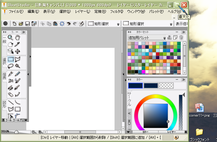Image resolution: width=217 pixels, height=142 pixels.
Task: Select the サークル color mode tab
Action: pos(129,99)
